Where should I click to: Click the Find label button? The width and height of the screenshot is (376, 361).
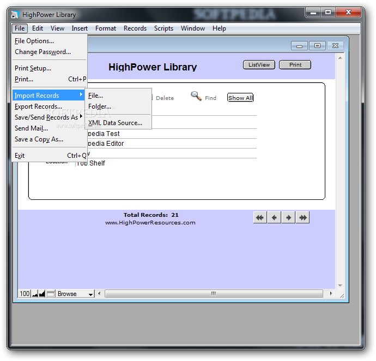[210, 98]
